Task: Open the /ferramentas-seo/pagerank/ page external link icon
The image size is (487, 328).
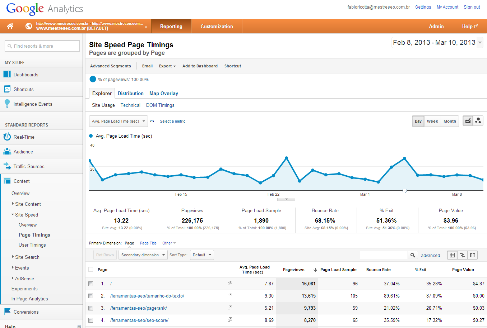Action: [x=230, y=308]
